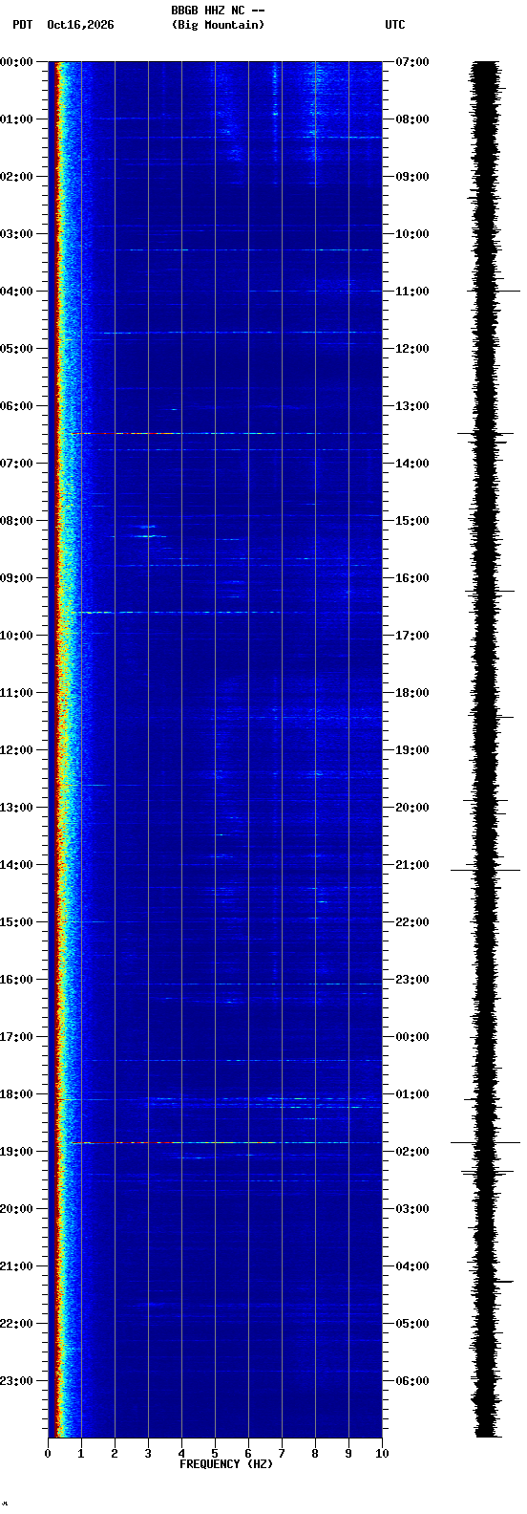The image size is (527, 1514).
Task: Click the 'FREQUENCY (HZ)' axis label
Action: (x=226, y=1464)
